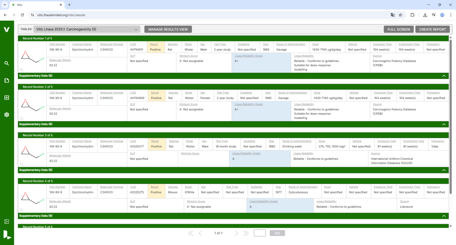Screen dimensions: 456x245
Task: Open the search icon in left sidebar
Action: point(6,63)
